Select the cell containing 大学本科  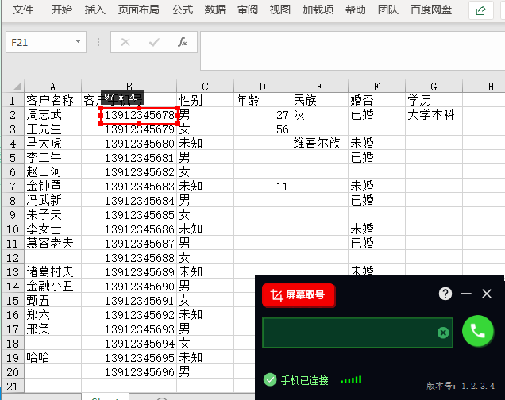[434, 115]
